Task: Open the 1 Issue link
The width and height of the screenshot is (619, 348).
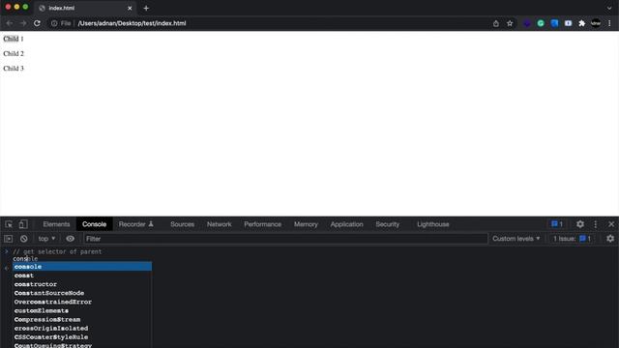Action: click(572, 239)
